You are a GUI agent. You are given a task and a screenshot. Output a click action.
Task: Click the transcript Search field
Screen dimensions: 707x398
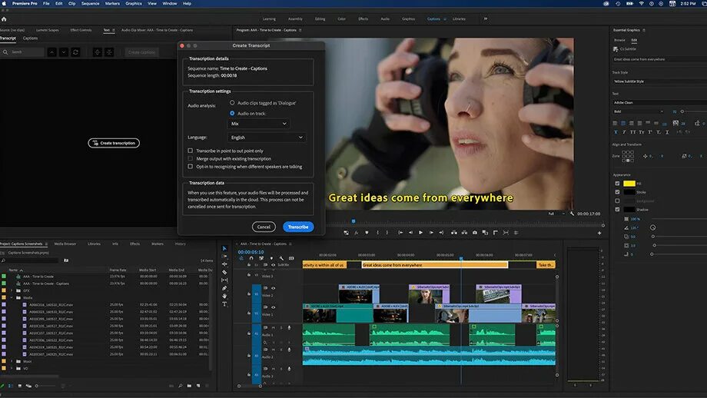22,52
